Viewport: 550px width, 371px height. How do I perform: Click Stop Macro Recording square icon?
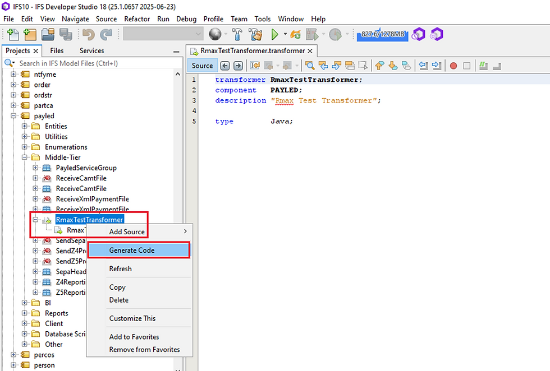pos(466,66)
